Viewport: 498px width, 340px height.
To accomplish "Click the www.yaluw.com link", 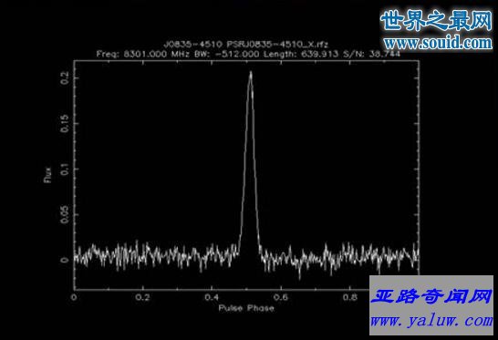I will (x=431, y=321).
